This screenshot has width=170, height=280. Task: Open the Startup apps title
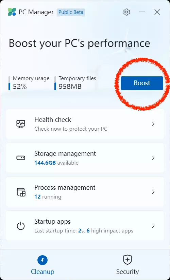click(x=52, y=222)
